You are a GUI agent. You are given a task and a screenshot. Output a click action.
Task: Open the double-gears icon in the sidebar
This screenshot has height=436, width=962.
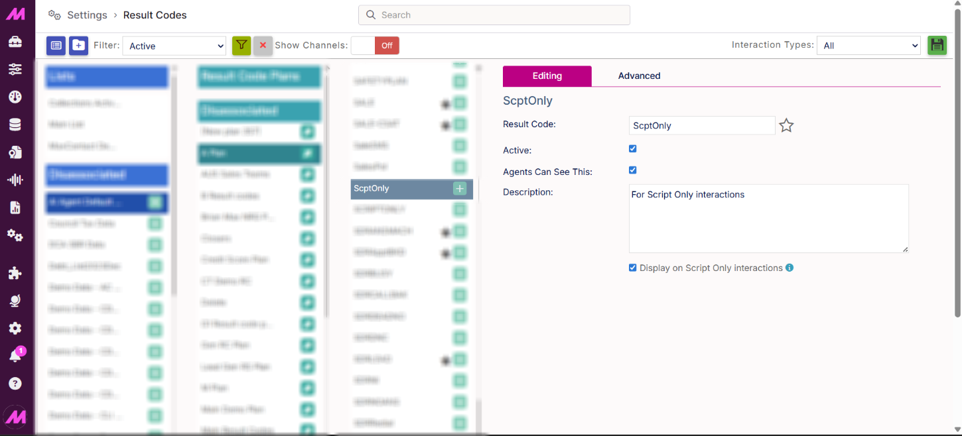(x=15, y=235)
